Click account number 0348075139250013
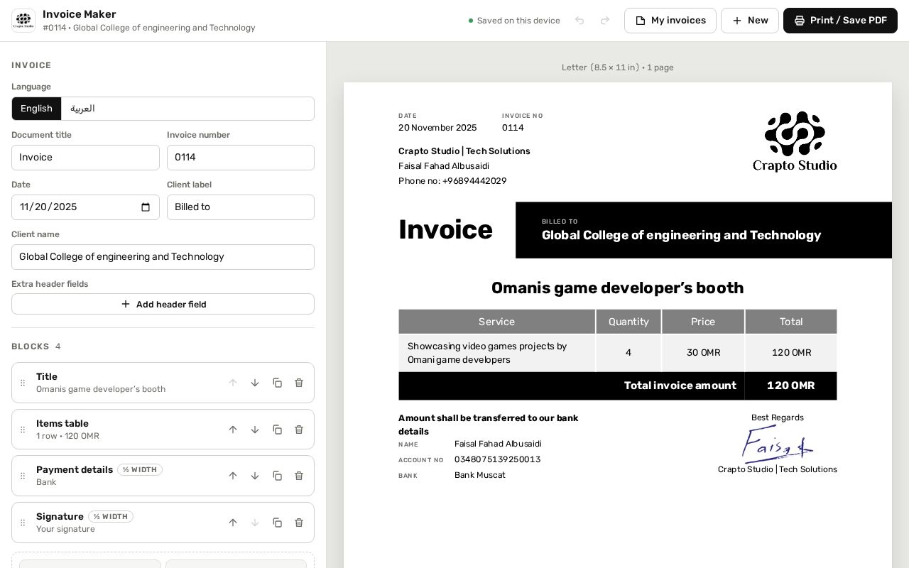Screen dimensions: 909x568 click(x=497, y=459)
